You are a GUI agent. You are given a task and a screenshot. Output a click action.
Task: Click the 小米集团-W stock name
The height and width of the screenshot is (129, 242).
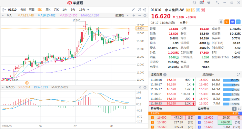coord(174,10)
